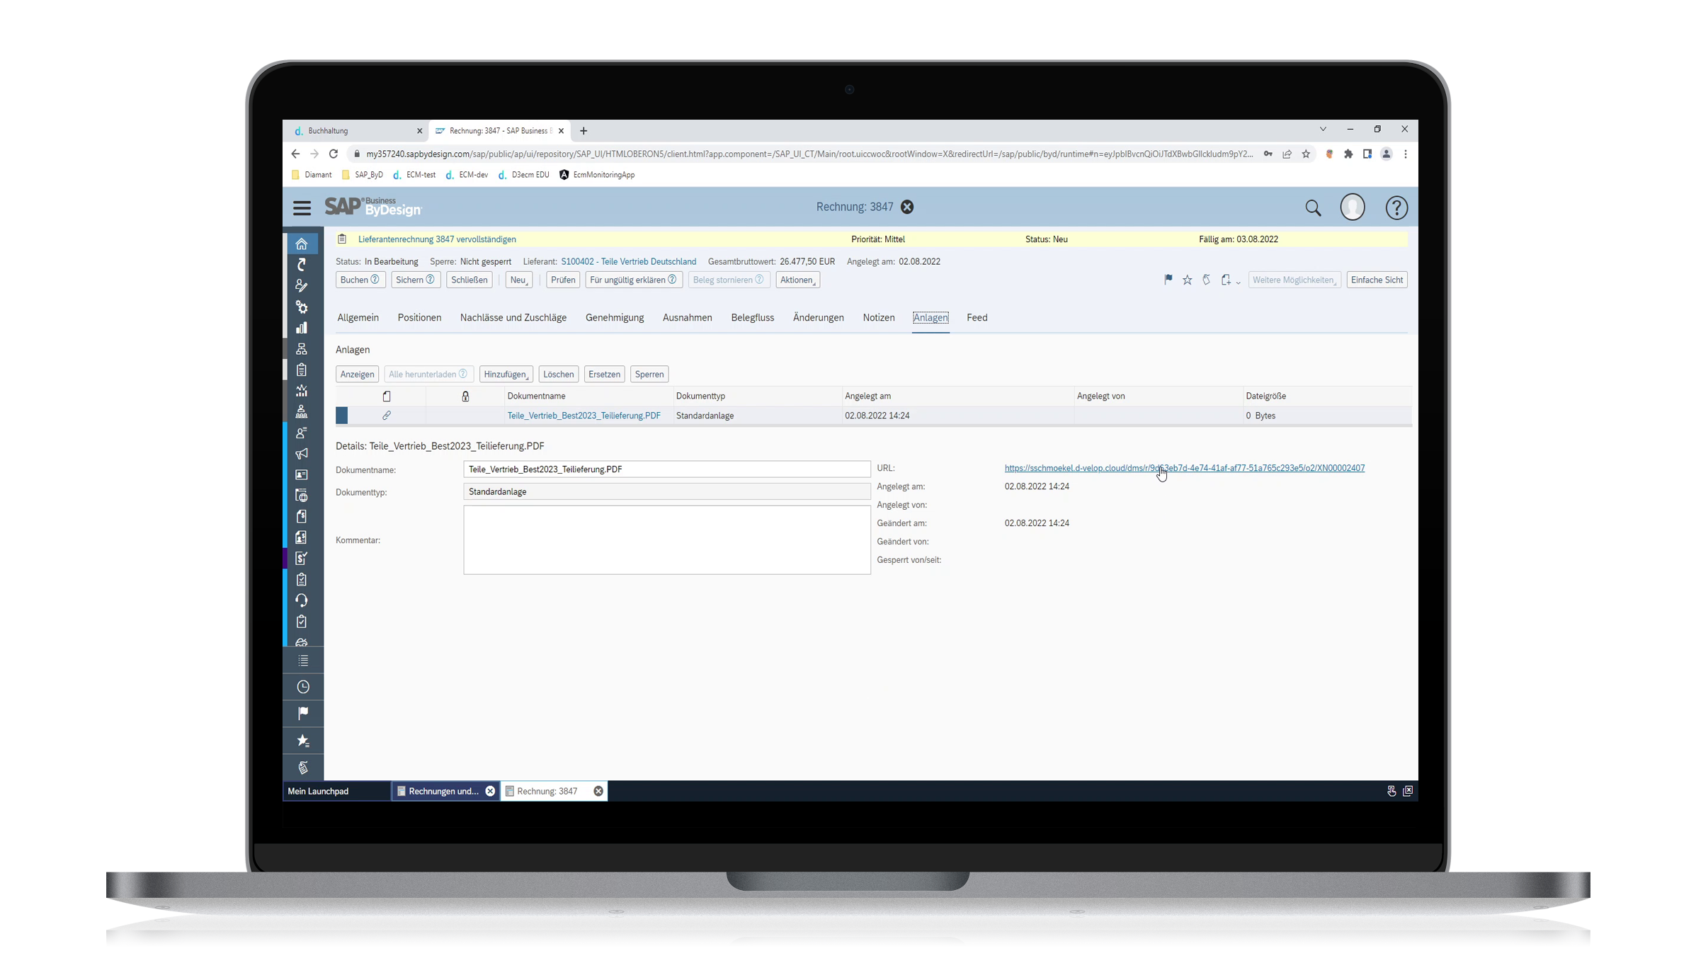Click inside the Kommentar text field
Image resolution: width=1696 pixels, height=975 pixels.
(666, 540)
